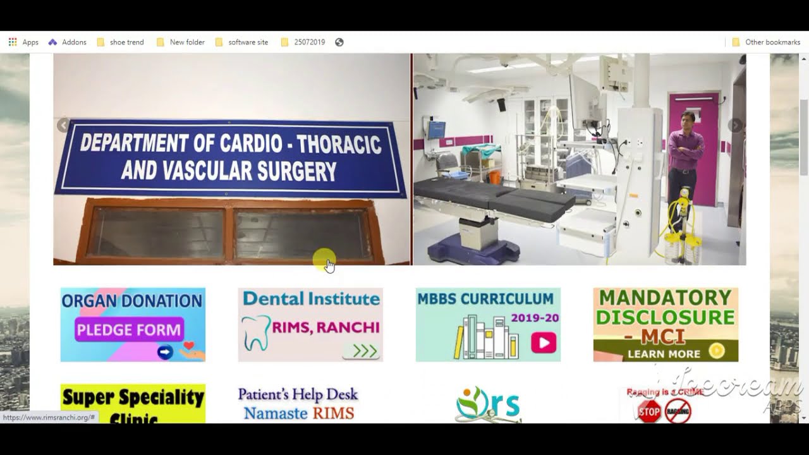Open the Dental Institute RIMS Ranchi banner
809x455 pixels.
tap(310, 325)
